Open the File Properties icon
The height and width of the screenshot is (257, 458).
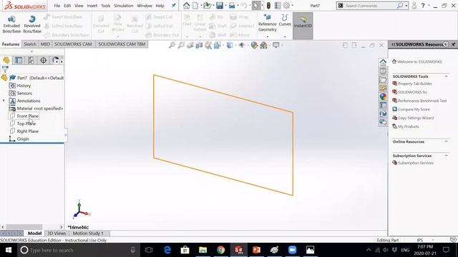click(x=278, y=6)
